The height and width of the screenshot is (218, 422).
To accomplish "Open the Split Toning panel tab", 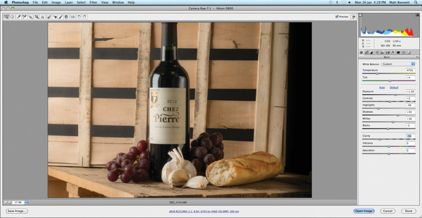I will coord(382,52).
